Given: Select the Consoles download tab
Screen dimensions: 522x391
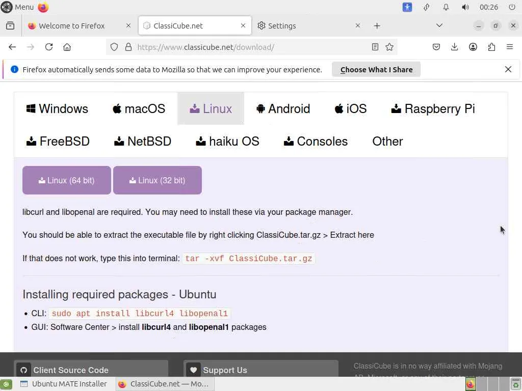Looking at the screenshot, I should (316, 142).
